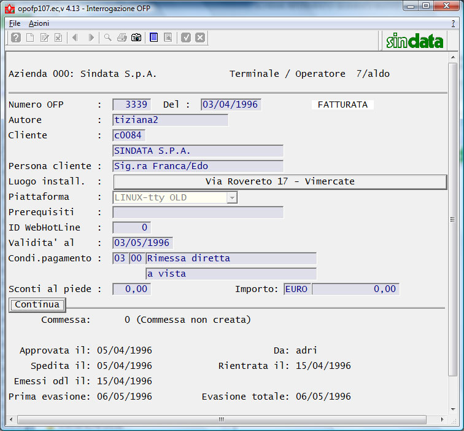Click the Prima evasione date 06/05/1996

click(124, 397)
